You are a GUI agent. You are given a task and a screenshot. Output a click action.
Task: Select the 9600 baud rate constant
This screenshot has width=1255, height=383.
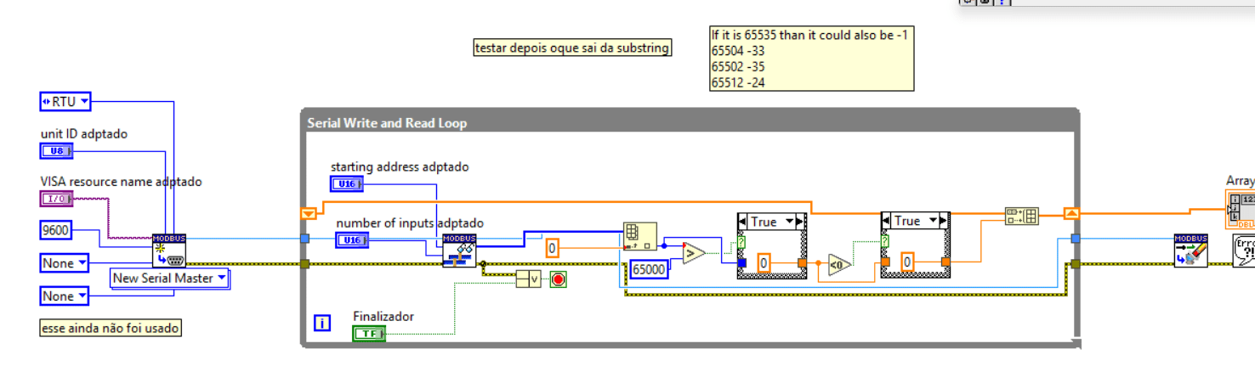pos(57,230)
